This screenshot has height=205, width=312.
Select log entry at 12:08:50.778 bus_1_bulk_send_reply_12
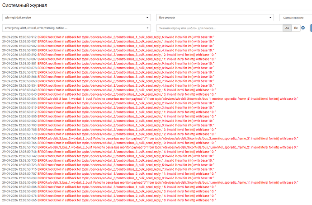(x=109, y=134)
